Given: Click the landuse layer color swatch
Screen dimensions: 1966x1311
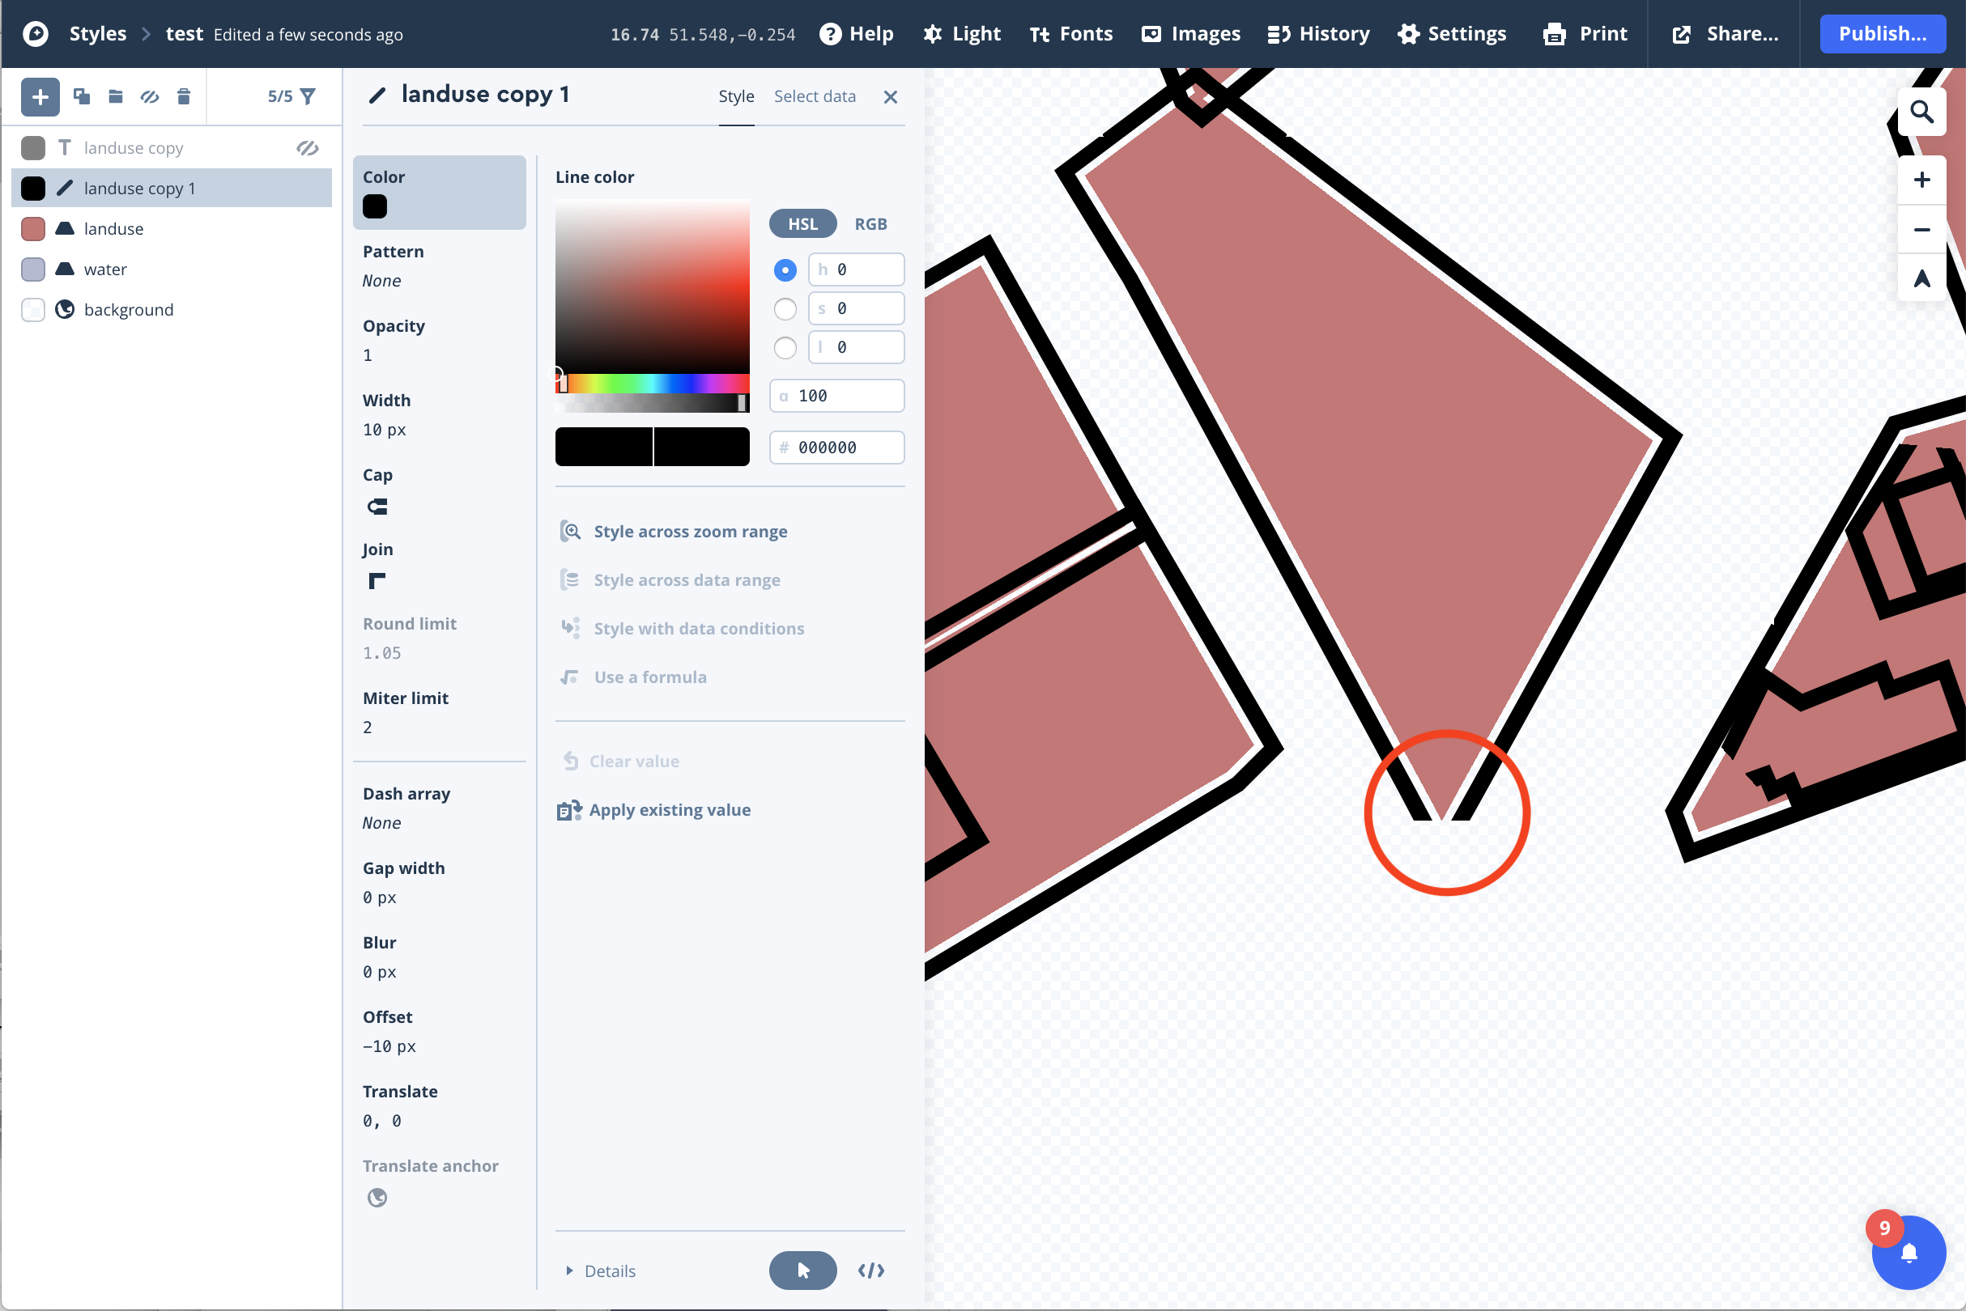Looking at the screenshot, I should (32, 228).
